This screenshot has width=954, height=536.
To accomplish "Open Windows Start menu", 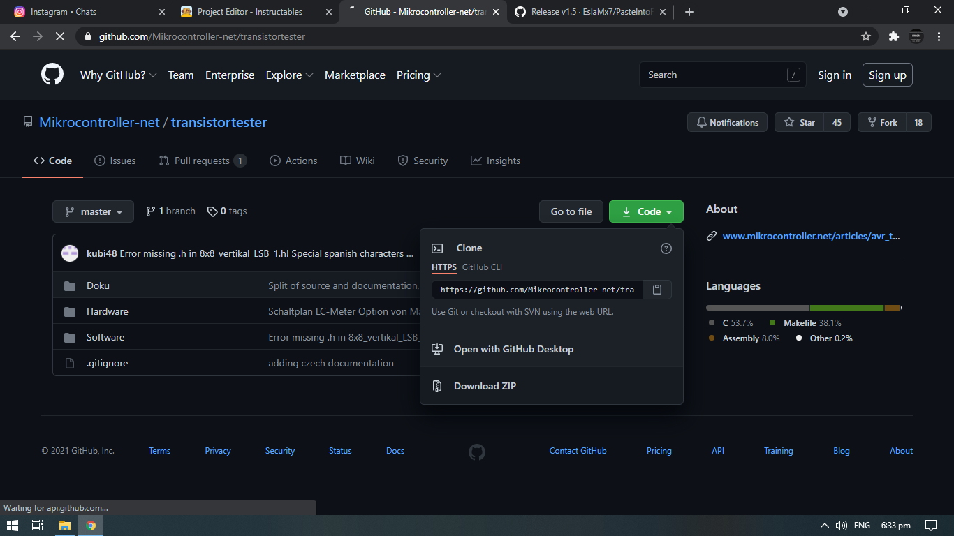I will click(13, 526).
